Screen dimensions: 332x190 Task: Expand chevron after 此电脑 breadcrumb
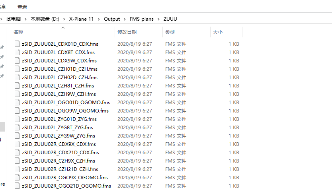[25, 19]
